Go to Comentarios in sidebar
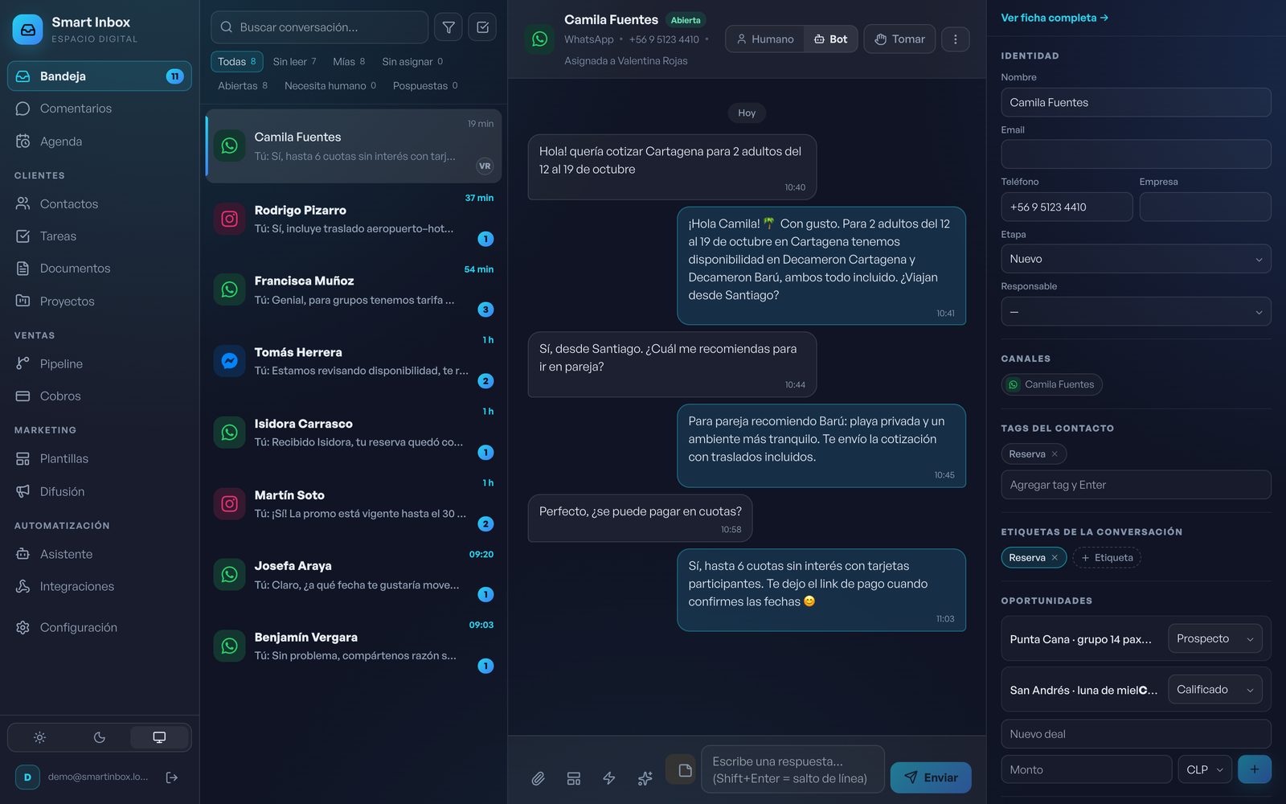This screenshot has width=1286, height=804. pyautogui.click(x=100, y=109)
